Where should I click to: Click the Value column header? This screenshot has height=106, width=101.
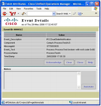(x=71, y=35)
